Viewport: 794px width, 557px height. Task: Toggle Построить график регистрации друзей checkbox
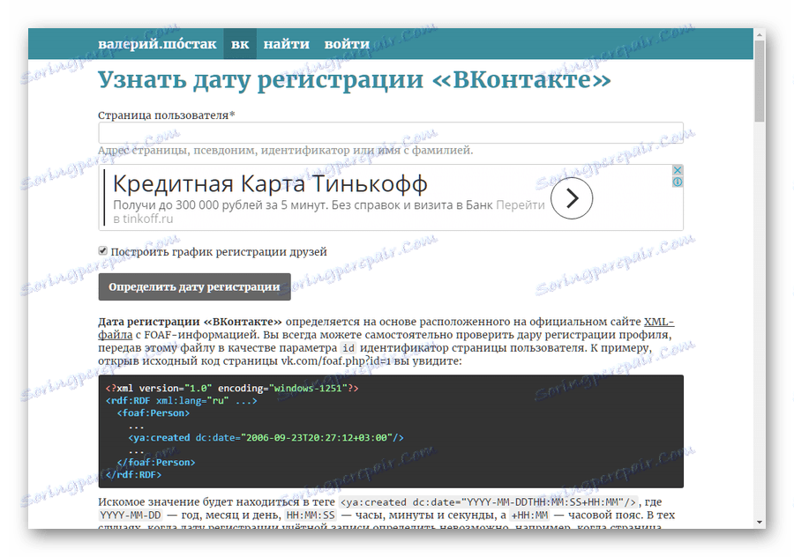[x=103, y=251]
